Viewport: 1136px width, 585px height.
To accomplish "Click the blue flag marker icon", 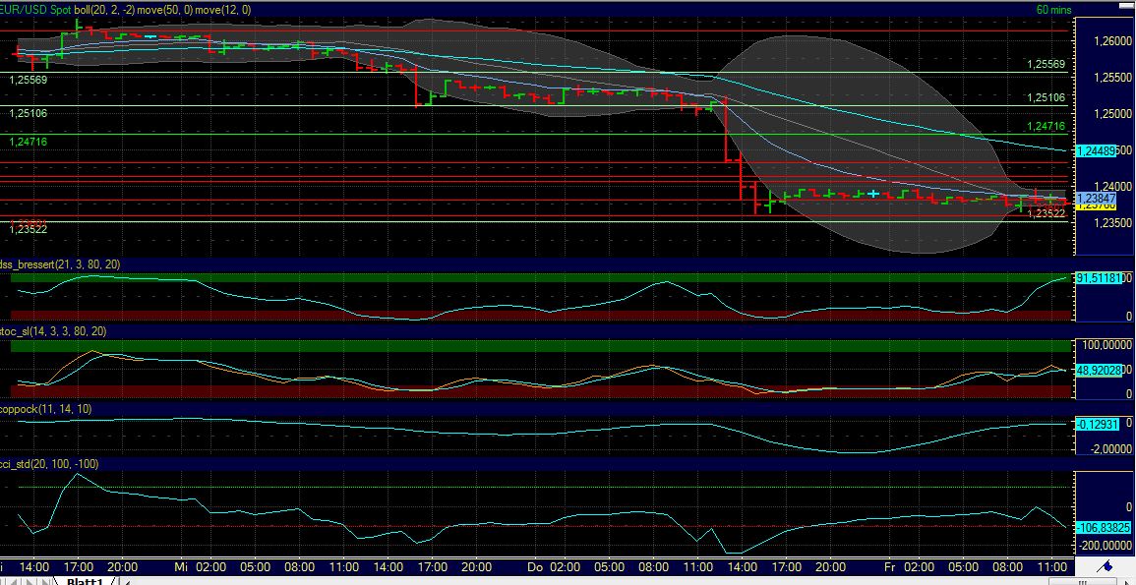I will (x=1104, y=566).
